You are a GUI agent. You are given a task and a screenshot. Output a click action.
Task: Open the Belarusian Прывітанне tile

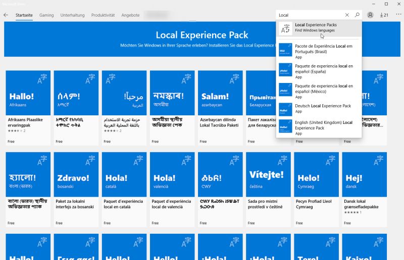click(261, 93)
